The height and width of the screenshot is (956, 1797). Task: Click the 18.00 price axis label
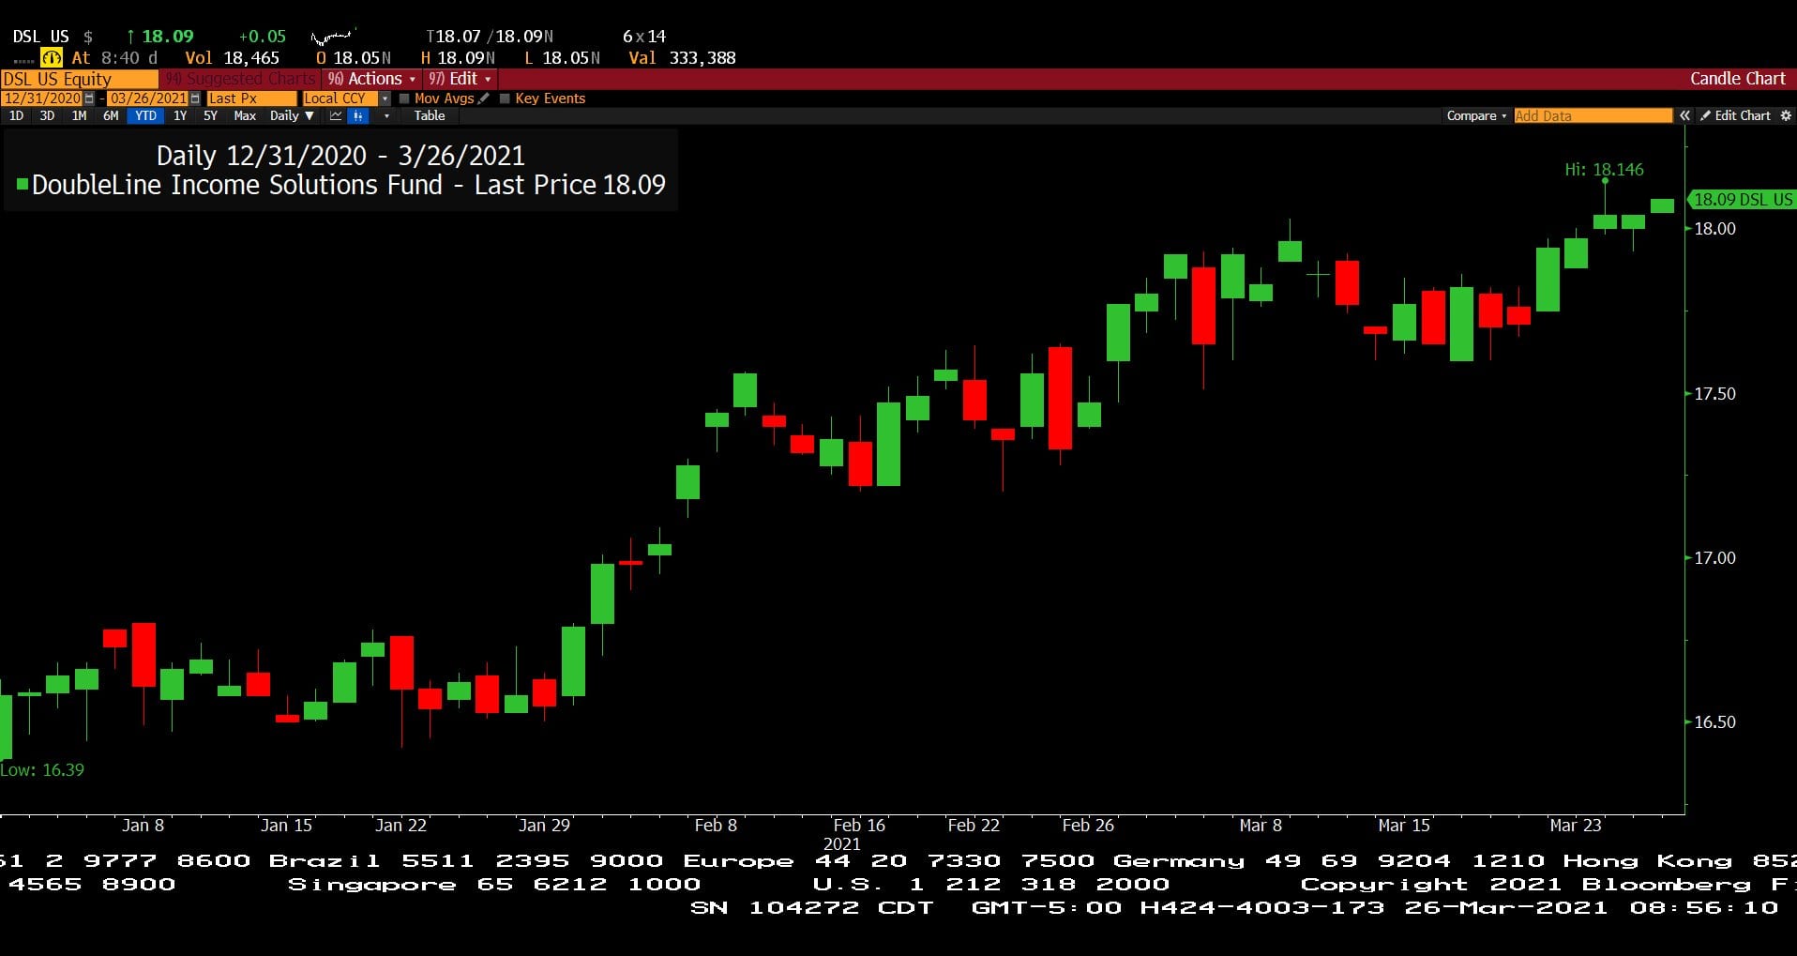tap(1714, 229)
